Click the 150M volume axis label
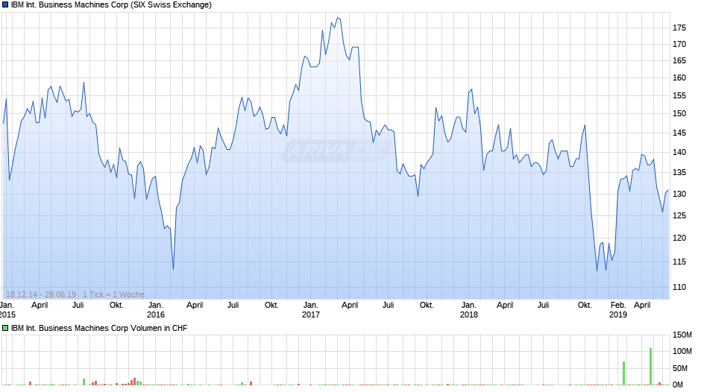Image resolution: width=701 pixels, height=392 pixels. pyautogui.click(x=682, y=335)
